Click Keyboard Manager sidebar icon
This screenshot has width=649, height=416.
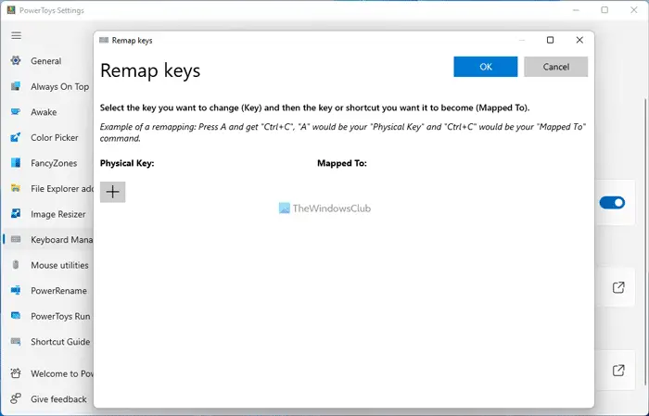point(16,239)
